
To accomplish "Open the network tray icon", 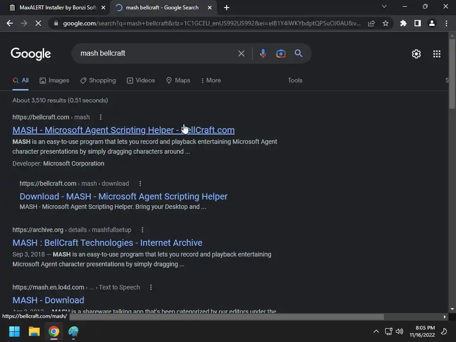I will [388, 331].
